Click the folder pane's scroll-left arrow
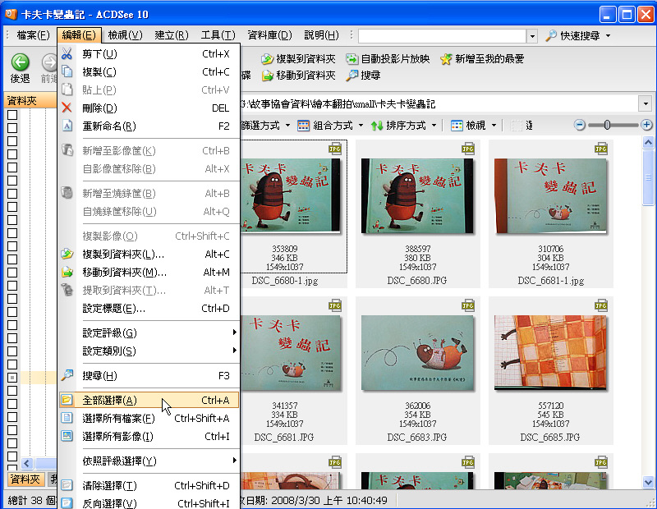Screen dimensions: 657x509 click(x=27, y=463)
